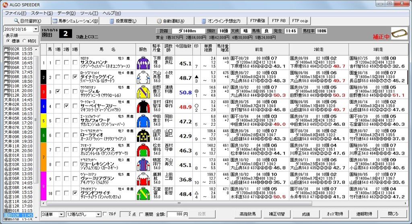Click the ALGO SPEEDER app icon in title bar
412x224 pixels.
click(5, 4)
